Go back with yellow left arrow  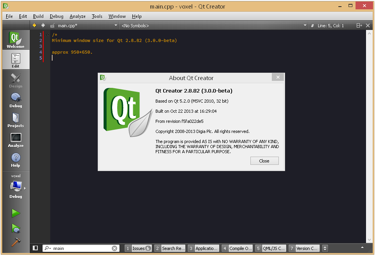(34, 25)
